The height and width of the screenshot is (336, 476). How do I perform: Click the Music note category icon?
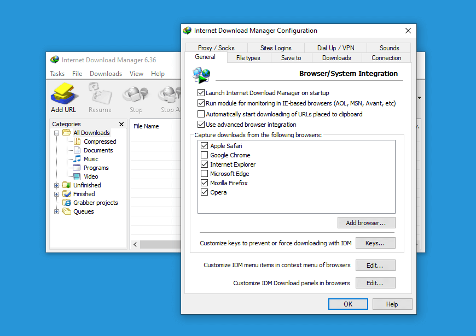[77, 158]
